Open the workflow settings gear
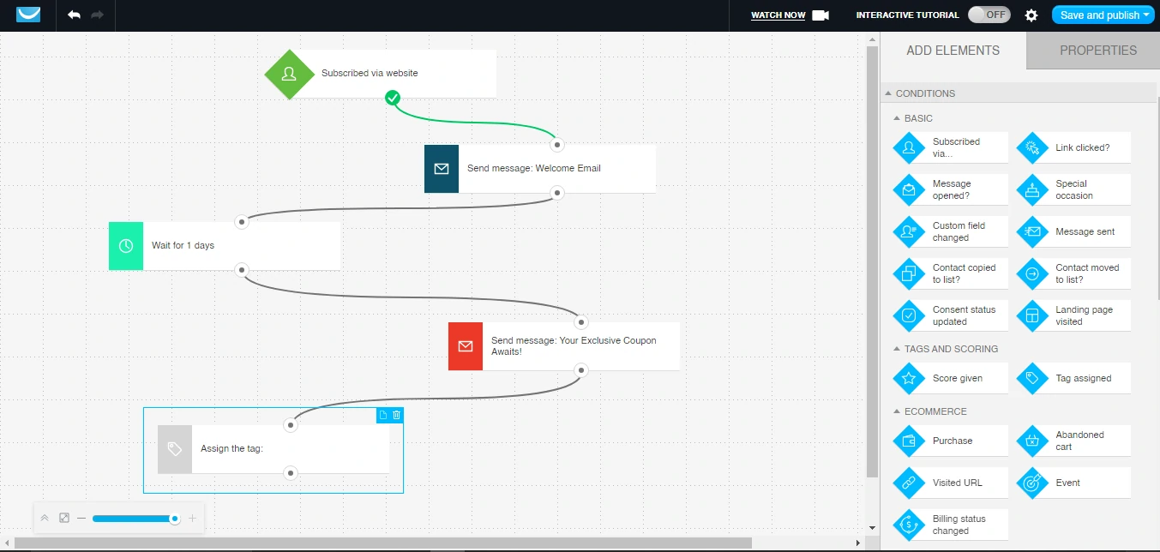The width and height of the screenshot is (1160, 552). pos(1031,15)
